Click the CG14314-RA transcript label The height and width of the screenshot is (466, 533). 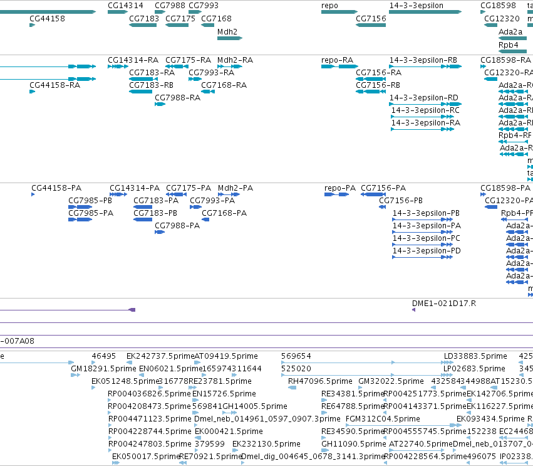pos(133,60)
